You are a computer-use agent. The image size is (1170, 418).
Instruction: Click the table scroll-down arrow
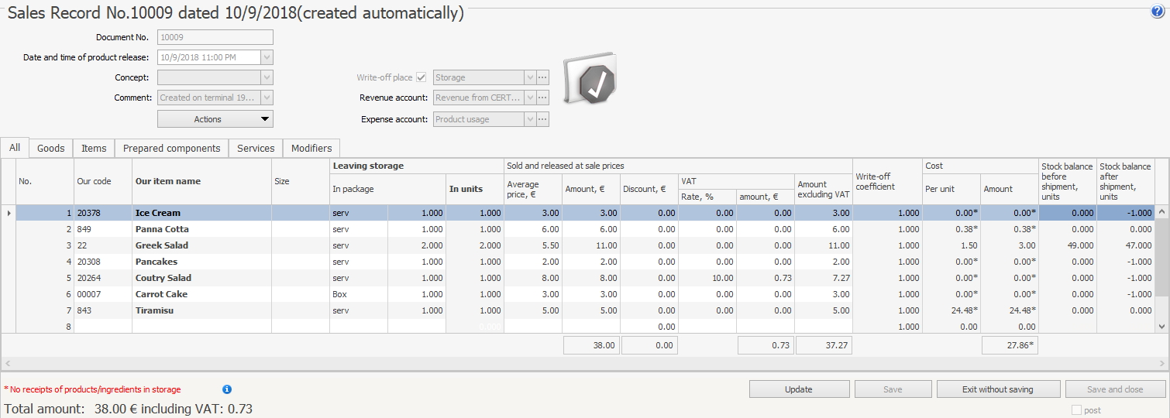coord(1161,327)
